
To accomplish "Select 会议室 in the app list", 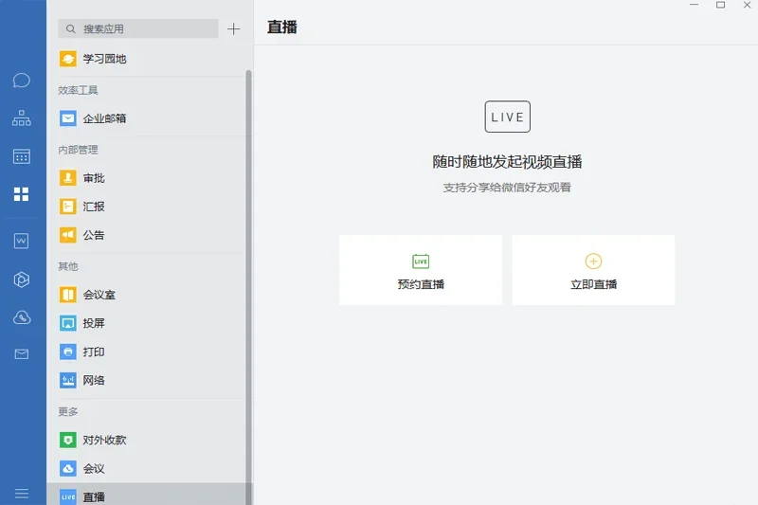I will (150, 295).
